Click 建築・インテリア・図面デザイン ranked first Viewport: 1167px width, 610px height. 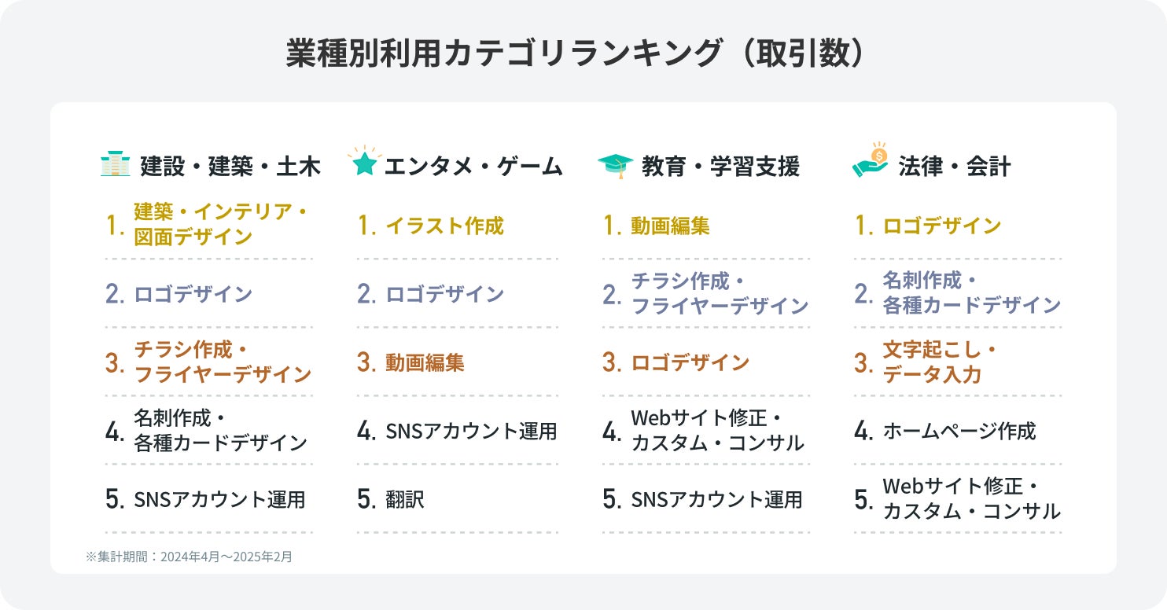coord(219,224)
